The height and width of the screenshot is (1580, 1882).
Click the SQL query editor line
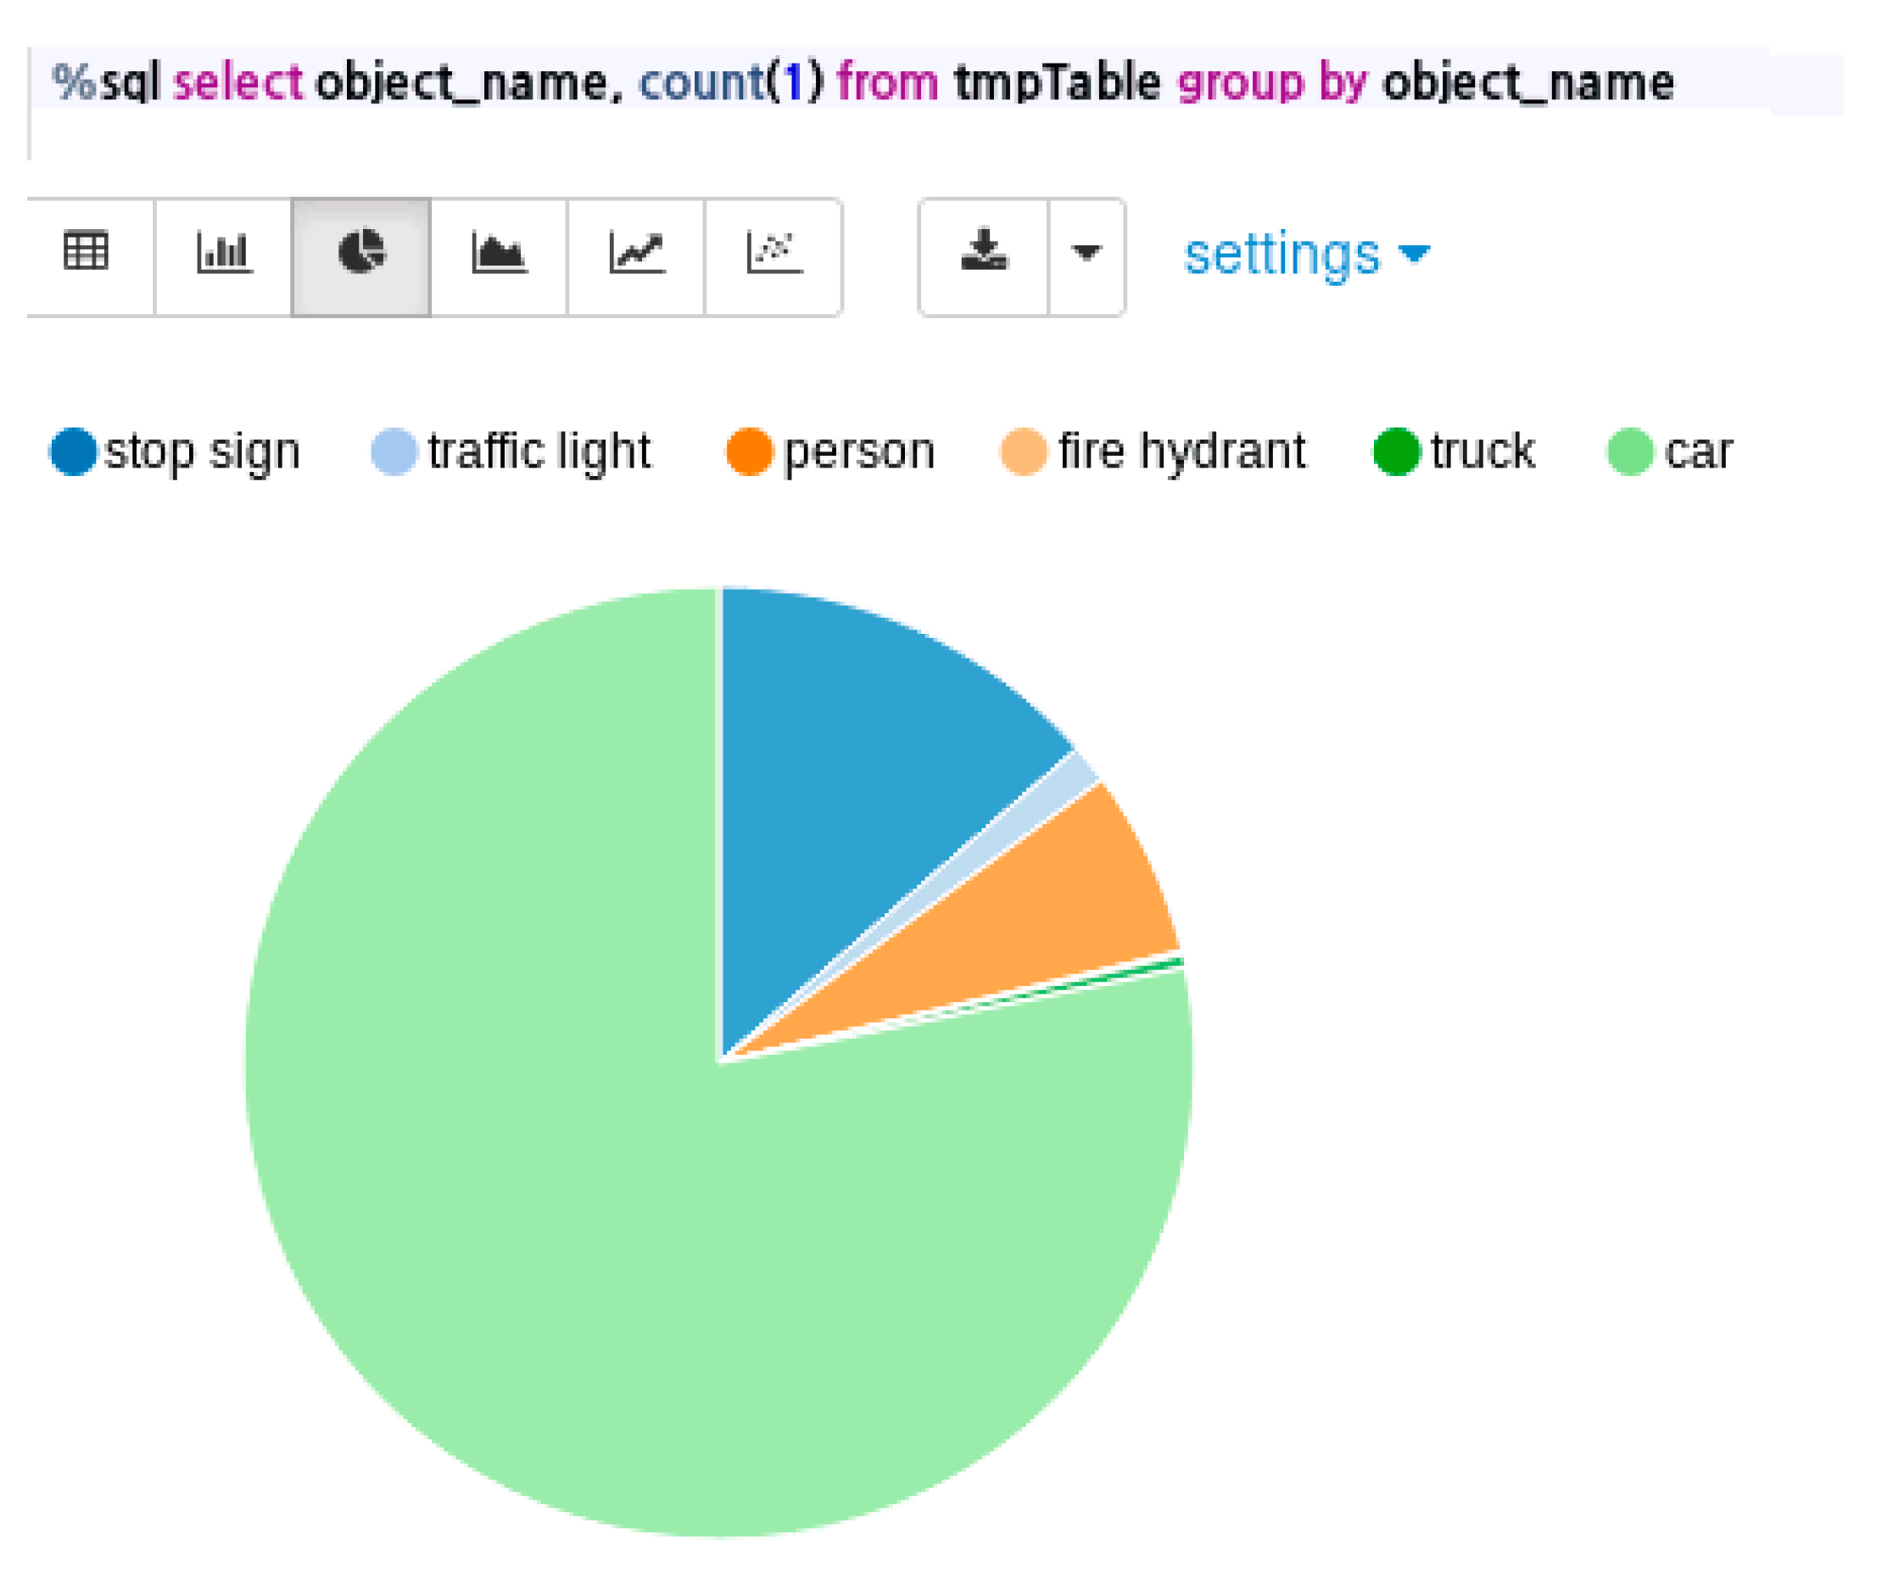860,82
